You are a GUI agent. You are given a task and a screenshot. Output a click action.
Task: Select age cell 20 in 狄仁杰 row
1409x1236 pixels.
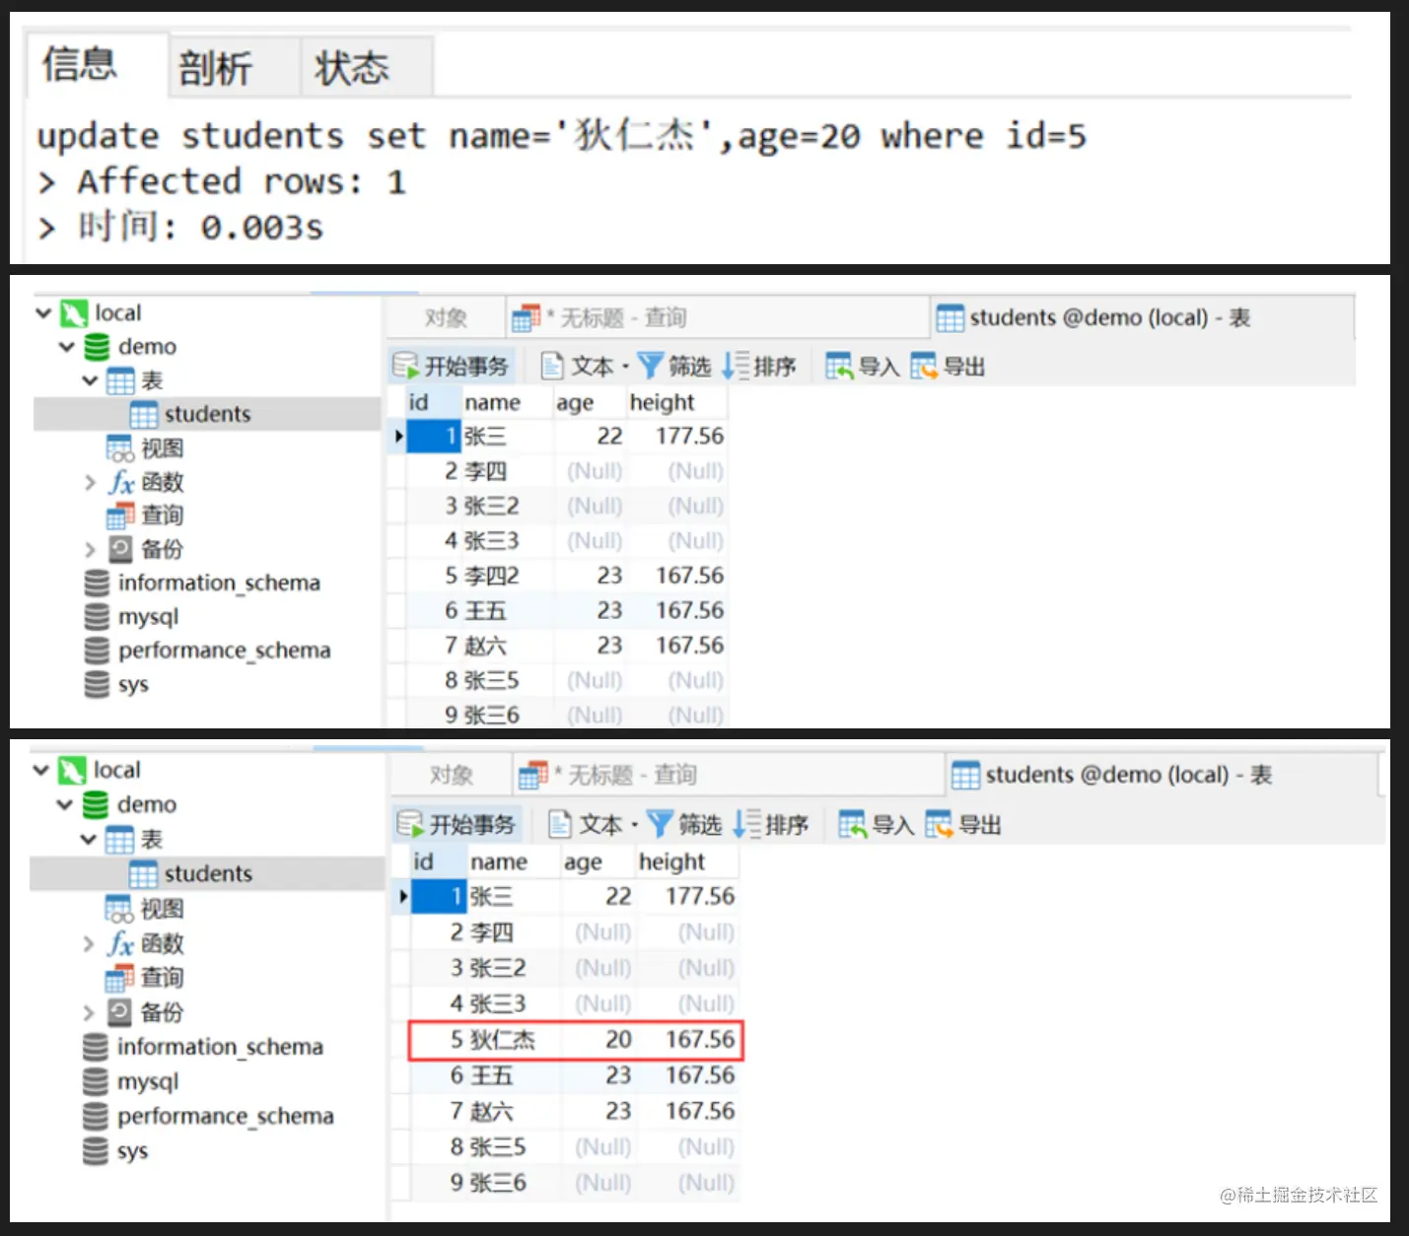click(599, 1040)
